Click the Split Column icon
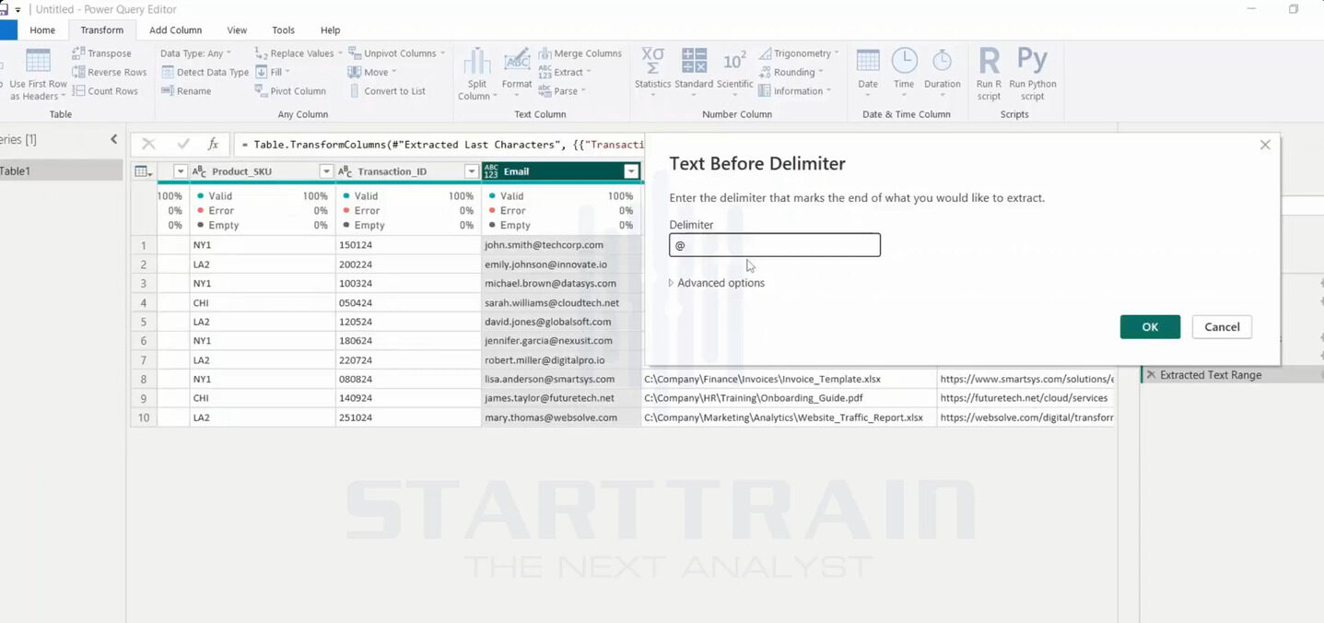This screenshot has height=623, width=1324. (x=476, y=61)
